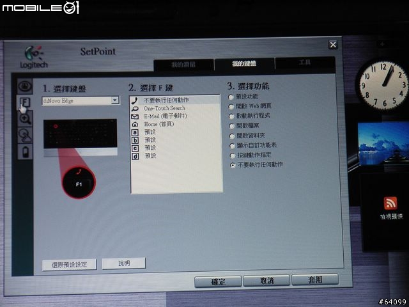Select the 開啟檔案 radio option
The width and height of the screenshot is (409, 307).
click(x=231, y=126)
